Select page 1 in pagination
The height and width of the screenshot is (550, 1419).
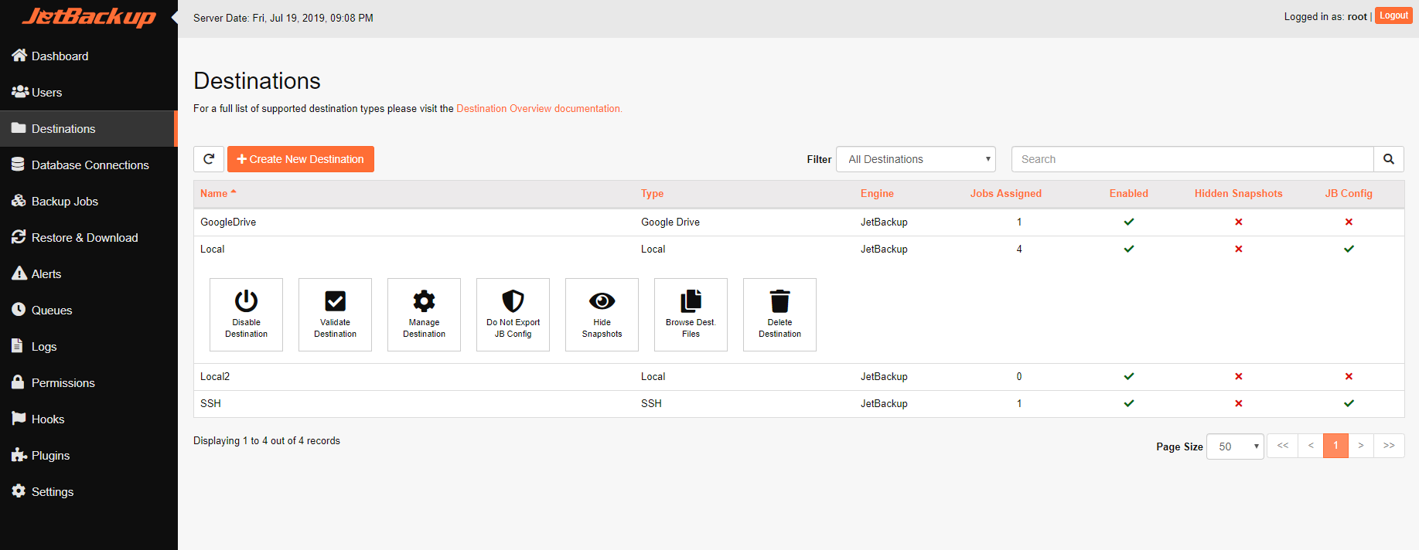(1335, 446)
